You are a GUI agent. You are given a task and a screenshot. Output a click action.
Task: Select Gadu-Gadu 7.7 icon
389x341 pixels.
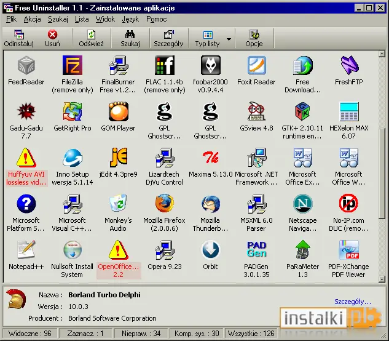26,111
